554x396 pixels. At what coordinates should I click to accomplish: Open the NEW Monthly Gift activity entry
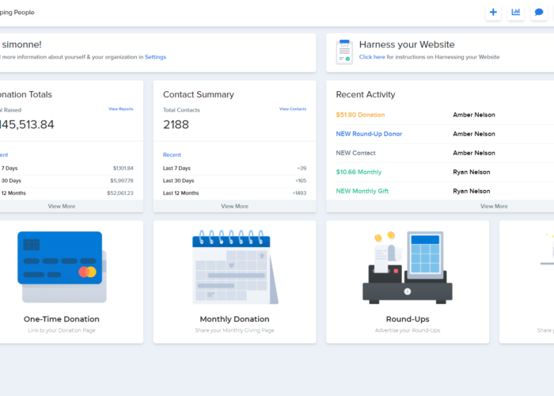362,192
